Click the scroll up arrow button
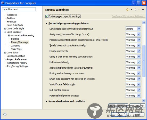 pos(144,22)
